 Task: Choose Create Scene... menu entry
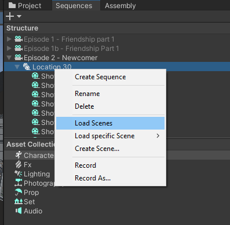click(110, 149)
